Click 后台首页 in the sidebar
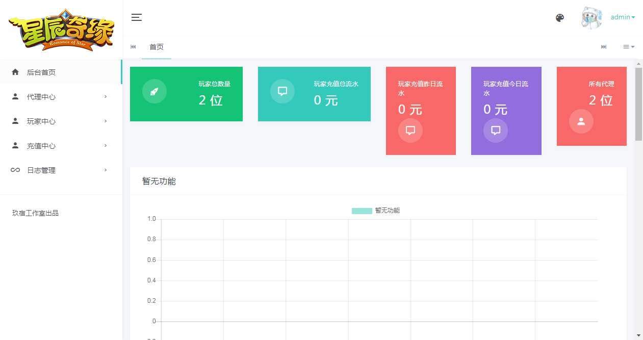The image size is (643, 340). pos(41,72)
